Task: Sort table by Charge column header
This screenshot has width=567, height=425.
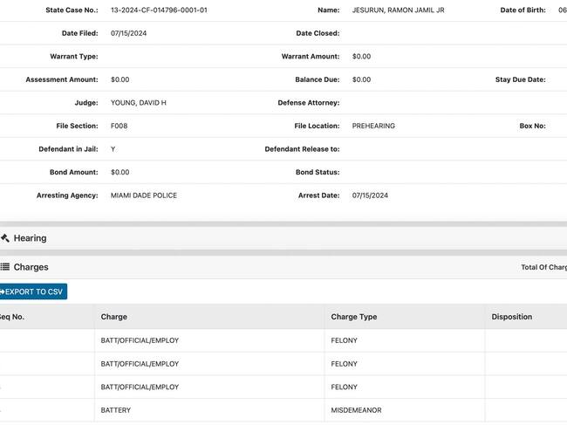Action: (x=114, y=317)
